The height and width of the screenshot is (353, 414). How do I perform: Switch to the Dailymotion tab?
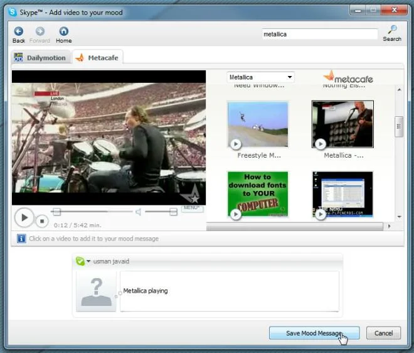(41, 58)
